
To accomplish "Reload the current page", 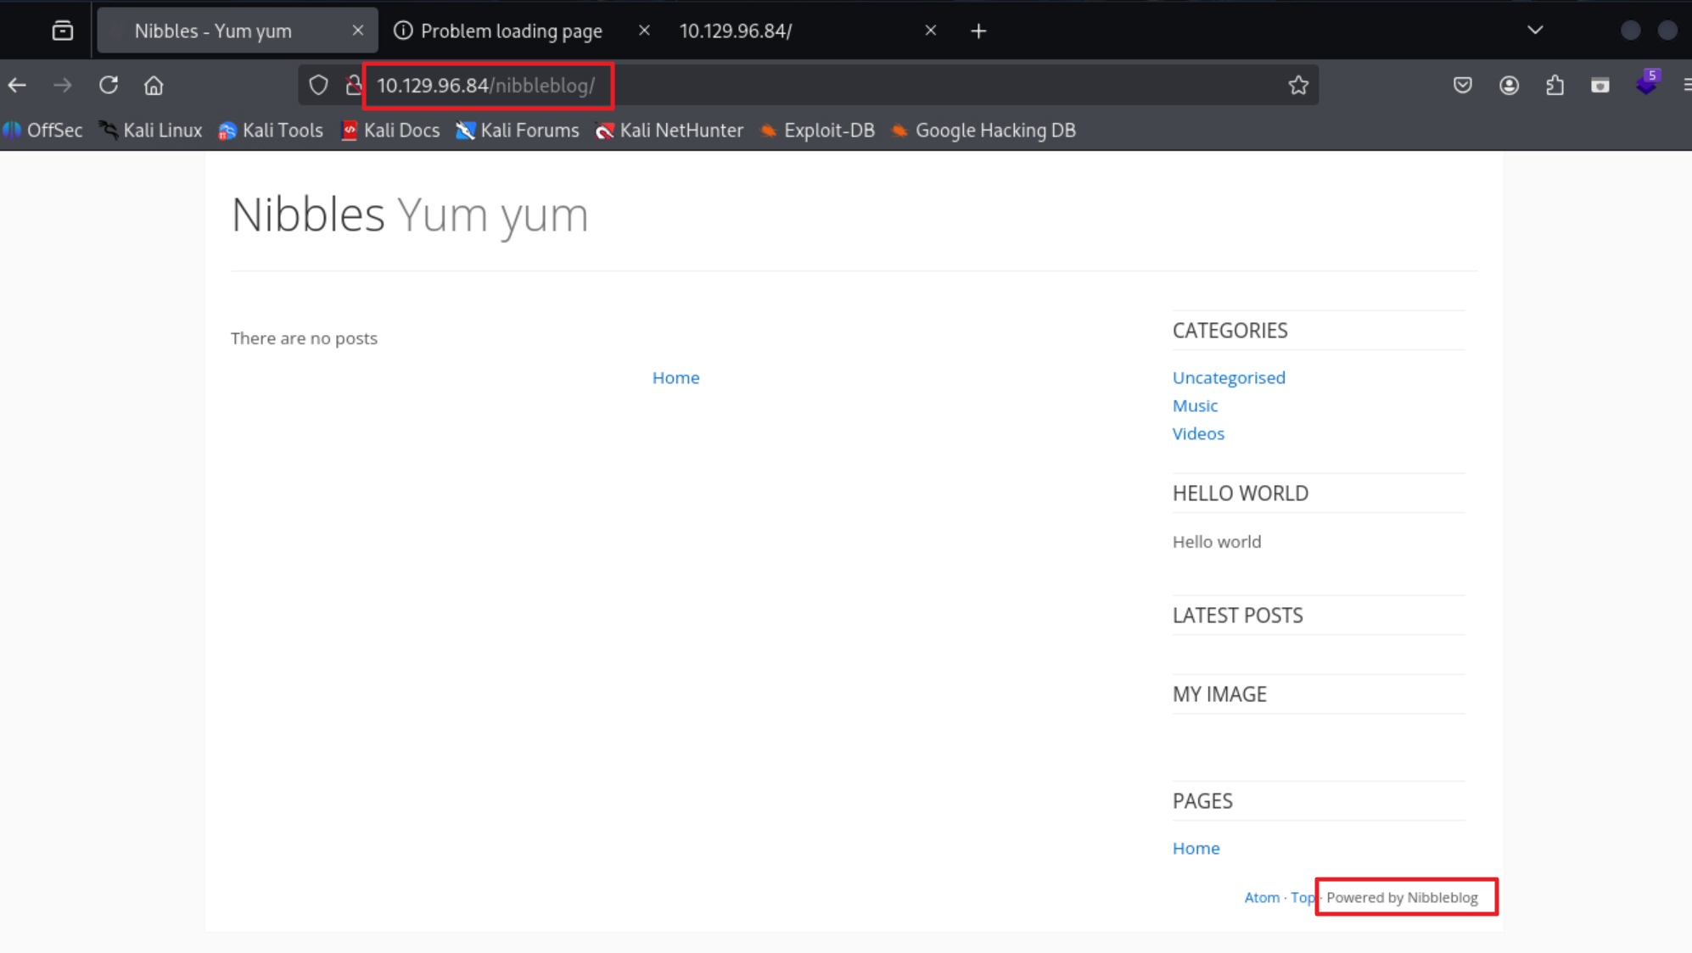I will coord(109,85).
